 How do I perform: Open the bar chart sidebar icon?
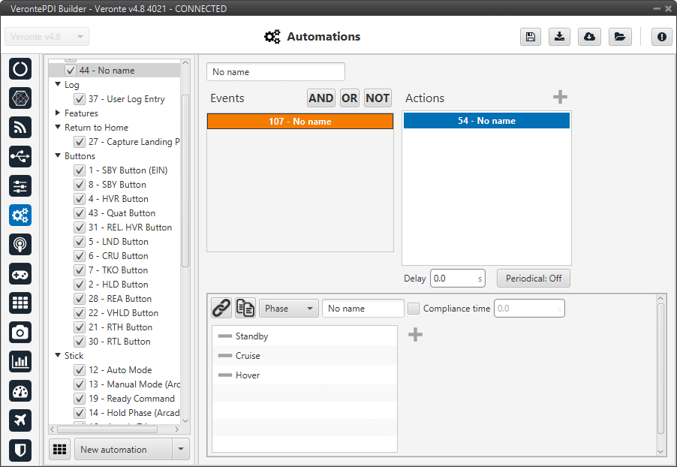(x=20, y=362)
